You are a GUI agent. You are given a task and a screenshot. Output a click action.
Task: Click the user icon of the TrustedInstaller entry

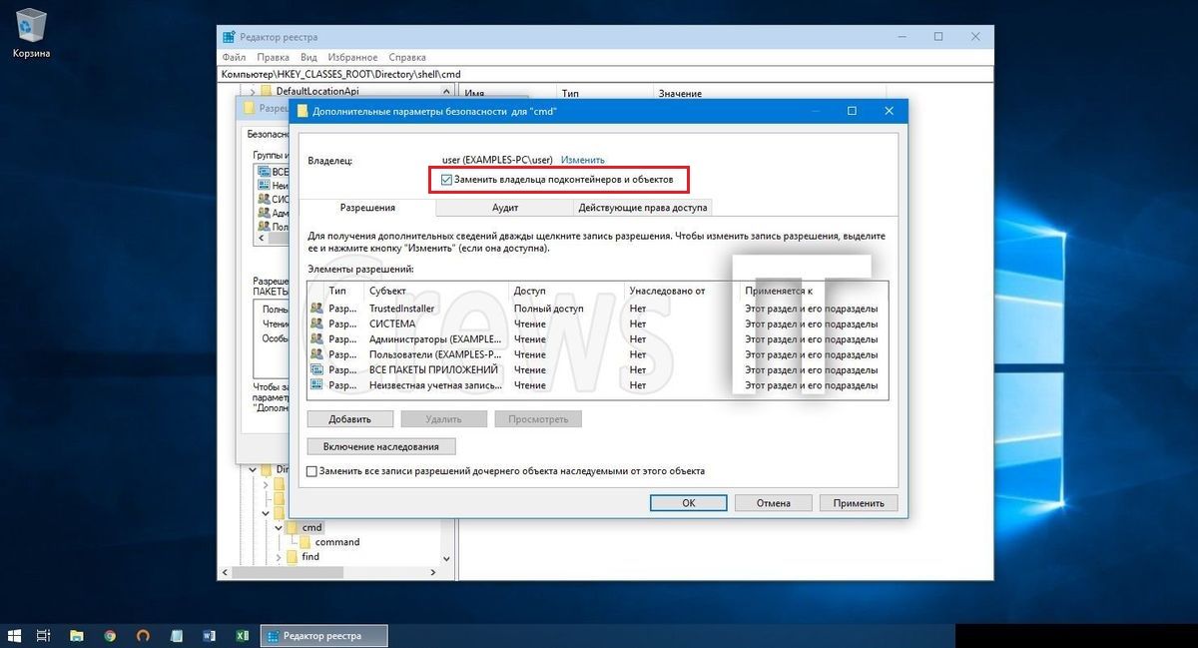pos(317,309)
